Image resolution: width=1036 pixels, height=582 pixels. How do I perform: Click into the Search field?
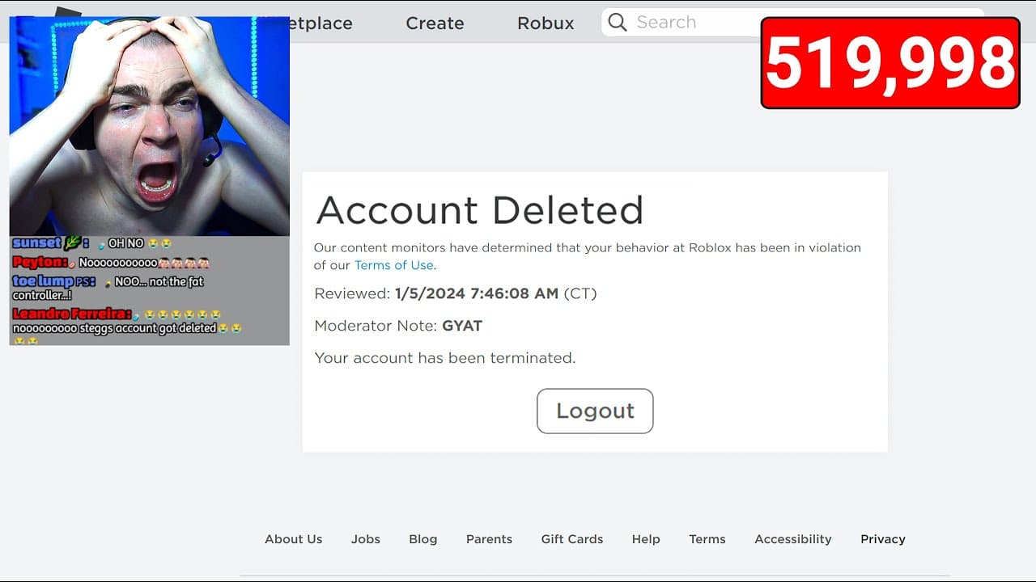coord(681,23)
